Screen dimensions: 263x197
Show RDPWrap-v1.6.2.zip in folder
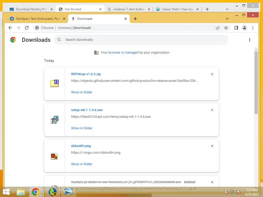[x=82, y=92]
